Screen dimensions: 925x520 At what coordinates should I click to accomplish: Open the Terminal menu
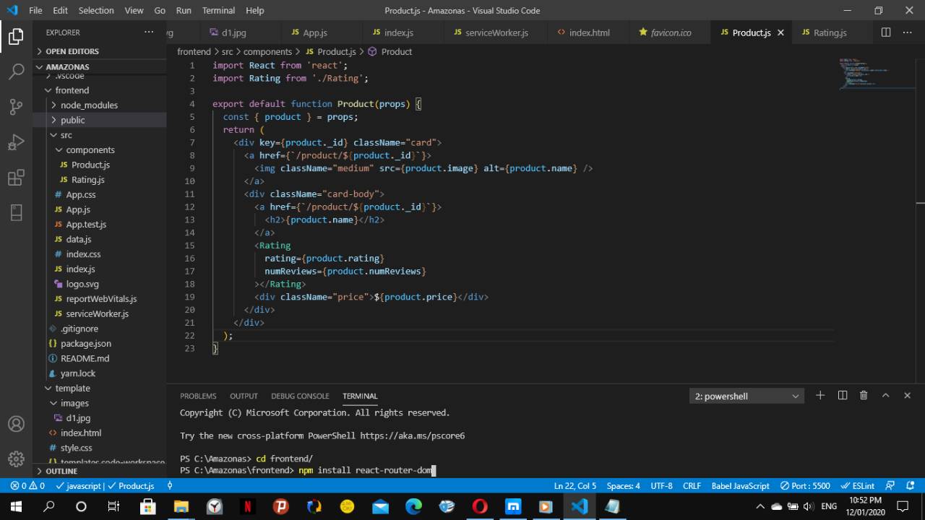tap(218, 10)
